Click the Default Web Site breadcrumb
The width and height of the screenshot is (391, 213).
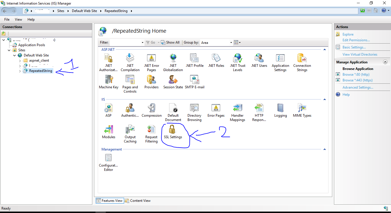coord(84,11)
